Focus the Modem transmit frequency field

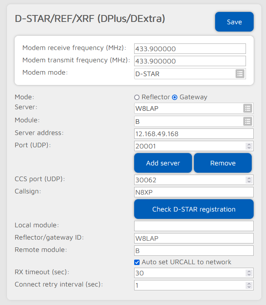click(190, 61)
